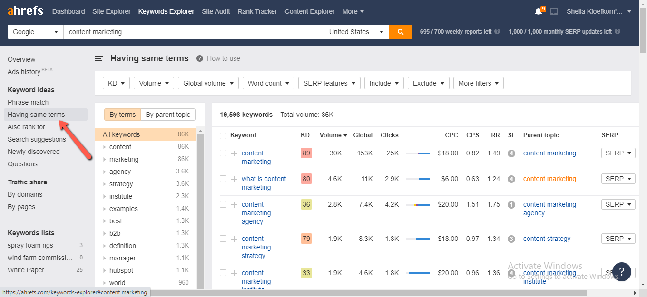
Task: Click the keyword search input field
Action: pyautogui.click(x=194, y=32)
